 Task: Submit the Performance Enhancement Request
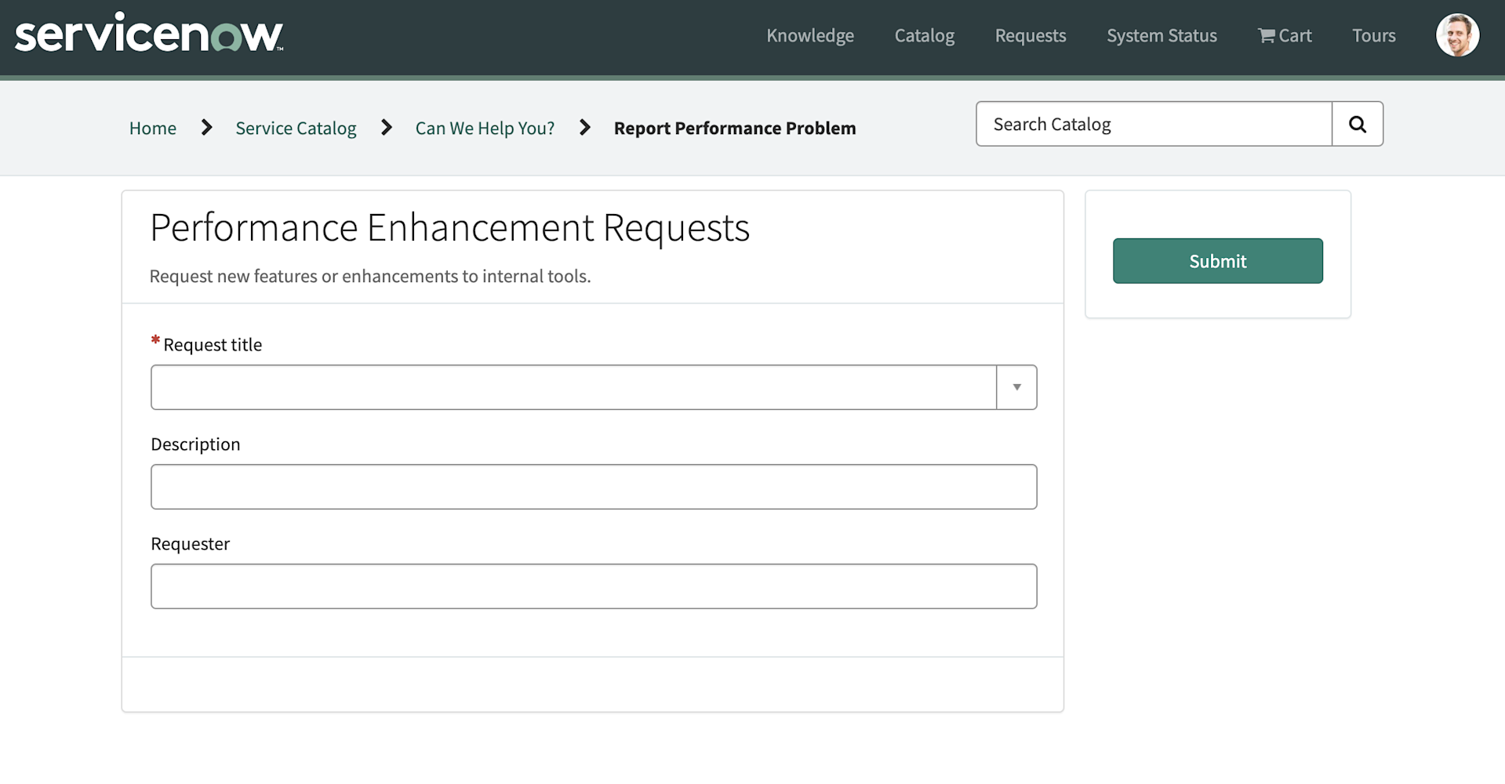coord(1216,260)
